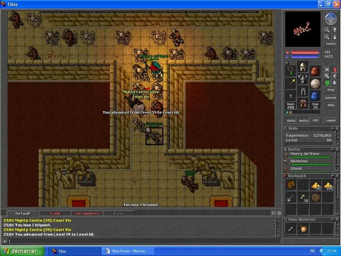Click the legs equipment slot
This screenshot has width=341, height=256.
(x=303, y=91)
